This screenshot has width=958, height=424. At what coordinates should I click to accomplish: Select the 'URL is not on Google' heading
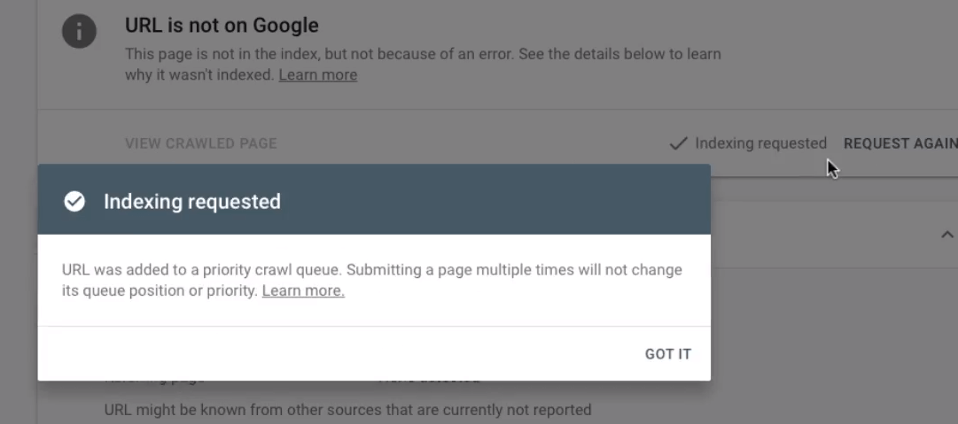[x=222, y=26]
